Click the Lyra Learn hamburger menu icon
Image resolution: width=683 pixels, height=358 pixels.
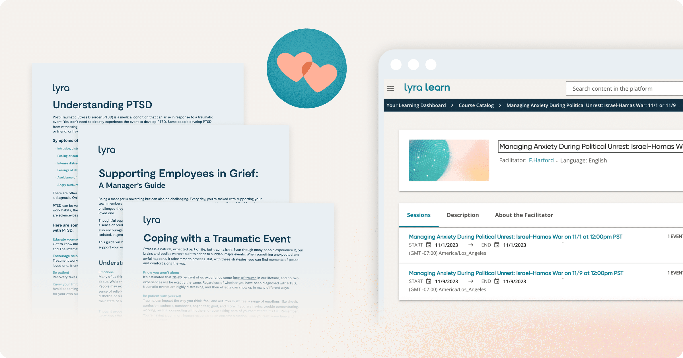390,88
